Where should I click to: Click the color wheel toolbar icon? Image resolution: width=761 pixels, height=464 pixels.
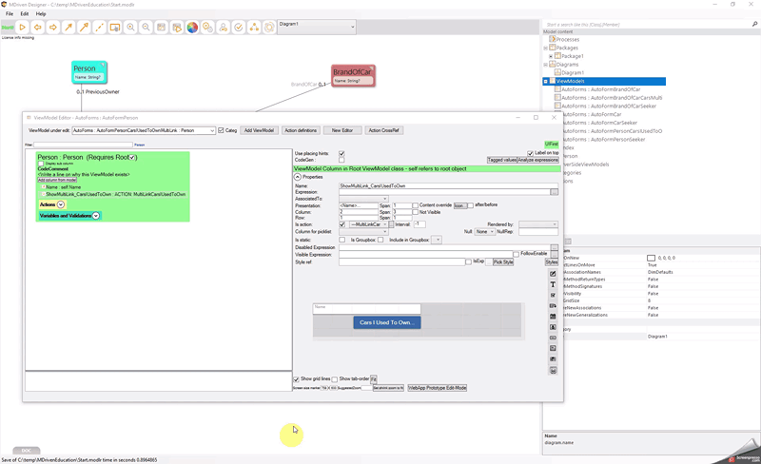[192, 28]
